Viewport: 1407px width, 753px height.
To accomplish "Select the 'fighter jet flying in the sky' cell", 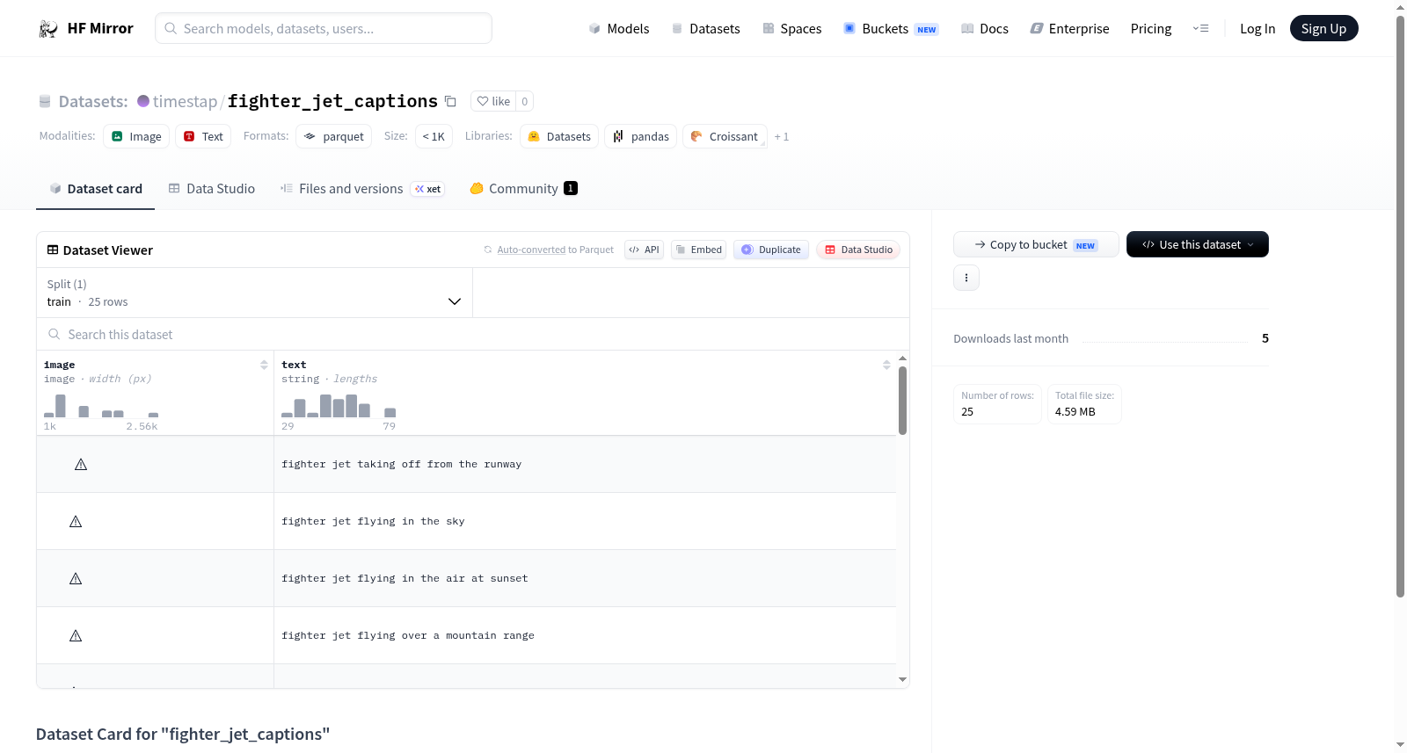I will coord(585,521).
